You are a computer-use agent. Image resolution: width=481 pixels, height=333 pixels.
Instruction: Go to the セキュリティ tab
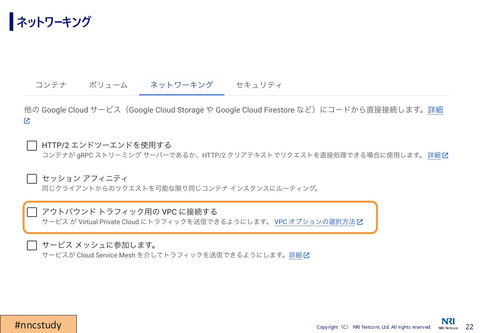pyautogui.click(x=259, y=85)
